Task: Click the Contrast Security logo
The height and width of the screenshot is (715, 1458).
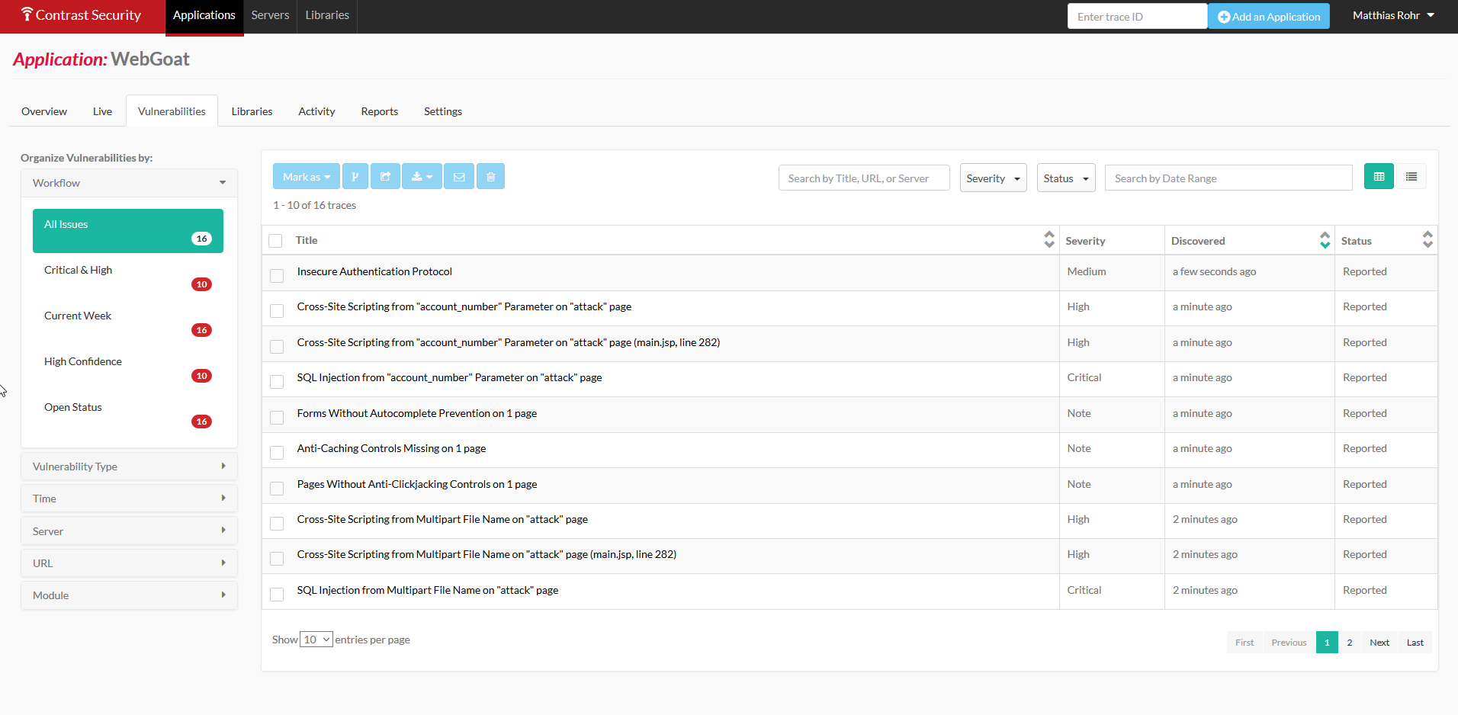Action: tap(82, 15)
